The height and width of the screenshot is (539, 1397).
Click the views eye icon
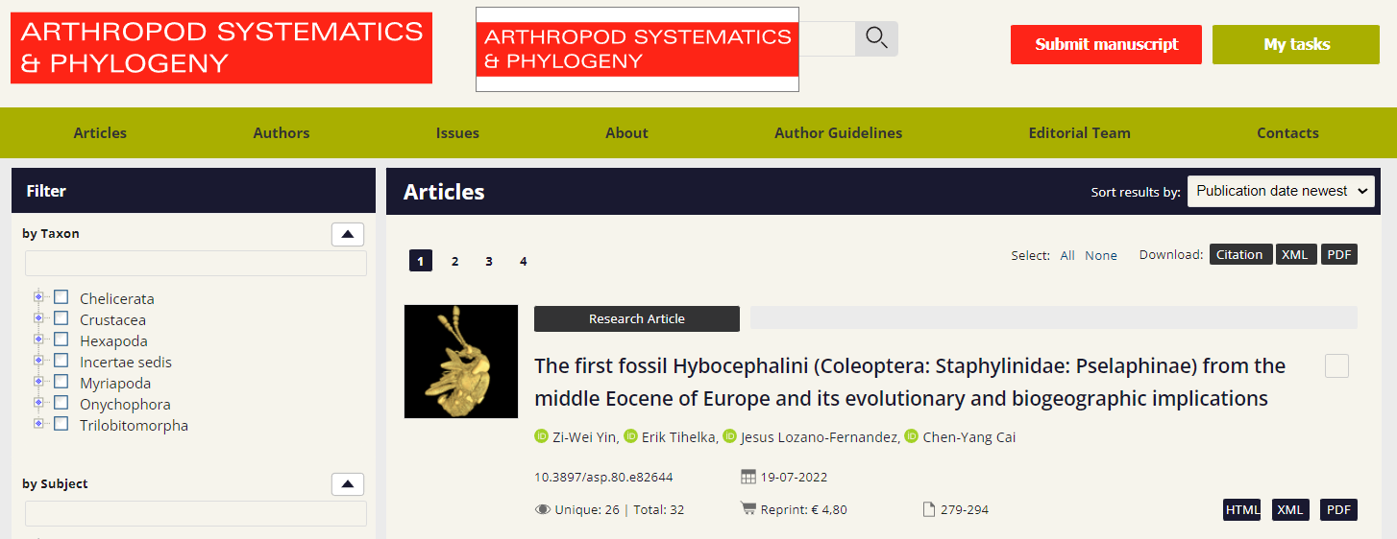pyautogui.click(x=542, y=509)
